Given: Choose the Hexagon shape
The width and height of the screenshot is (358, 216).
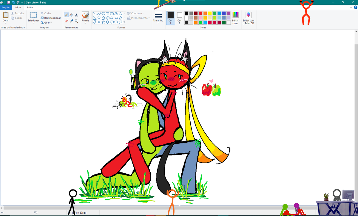Looking at the screenshot, I should coord(107,18).
